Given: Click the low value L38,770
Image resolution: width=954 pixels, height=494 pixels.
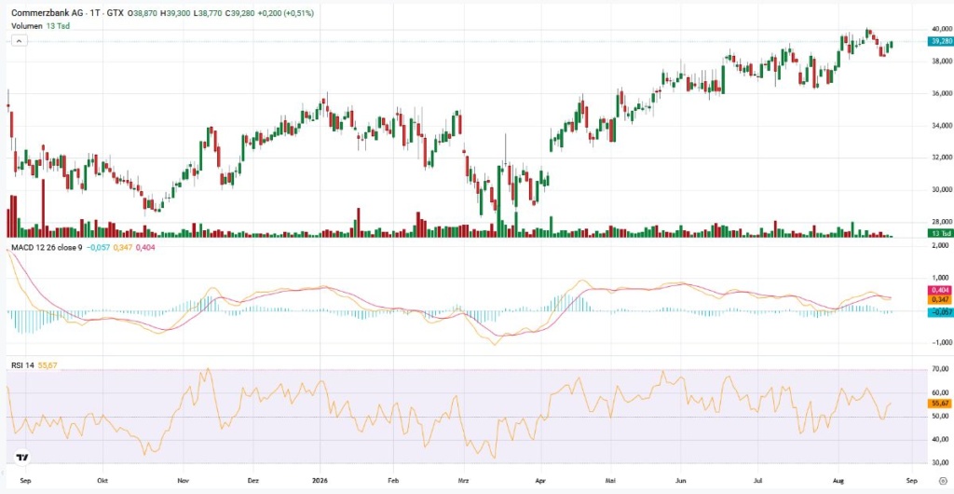Looking at the screenshot, I should 210,13.
